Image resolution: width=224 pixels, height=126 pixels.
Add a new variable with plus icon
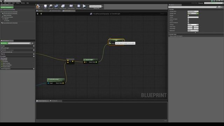34,56
